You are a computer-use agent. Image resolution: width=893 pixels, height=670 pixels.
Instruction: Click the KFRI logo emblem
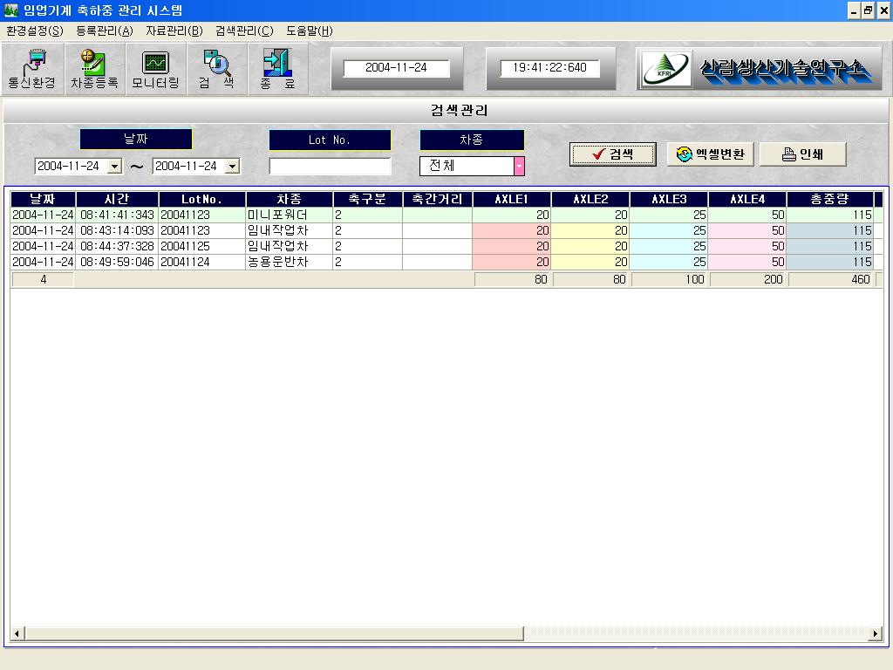pos(666,69)
